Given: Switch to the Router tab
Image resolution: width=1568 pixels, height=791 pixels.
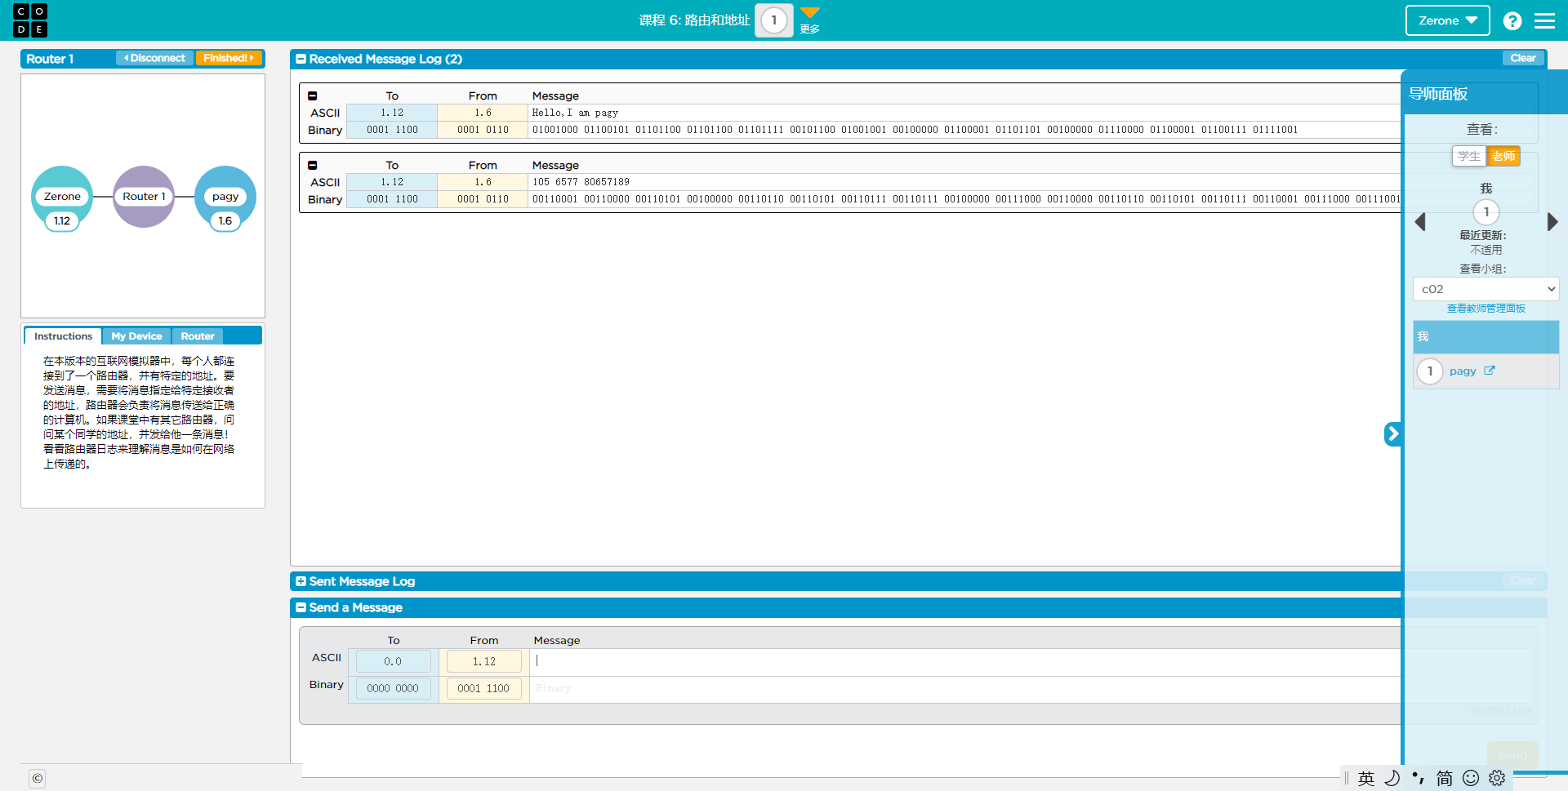Looking at the screenshot, I should pyautogui.click(x=198, y=336).
